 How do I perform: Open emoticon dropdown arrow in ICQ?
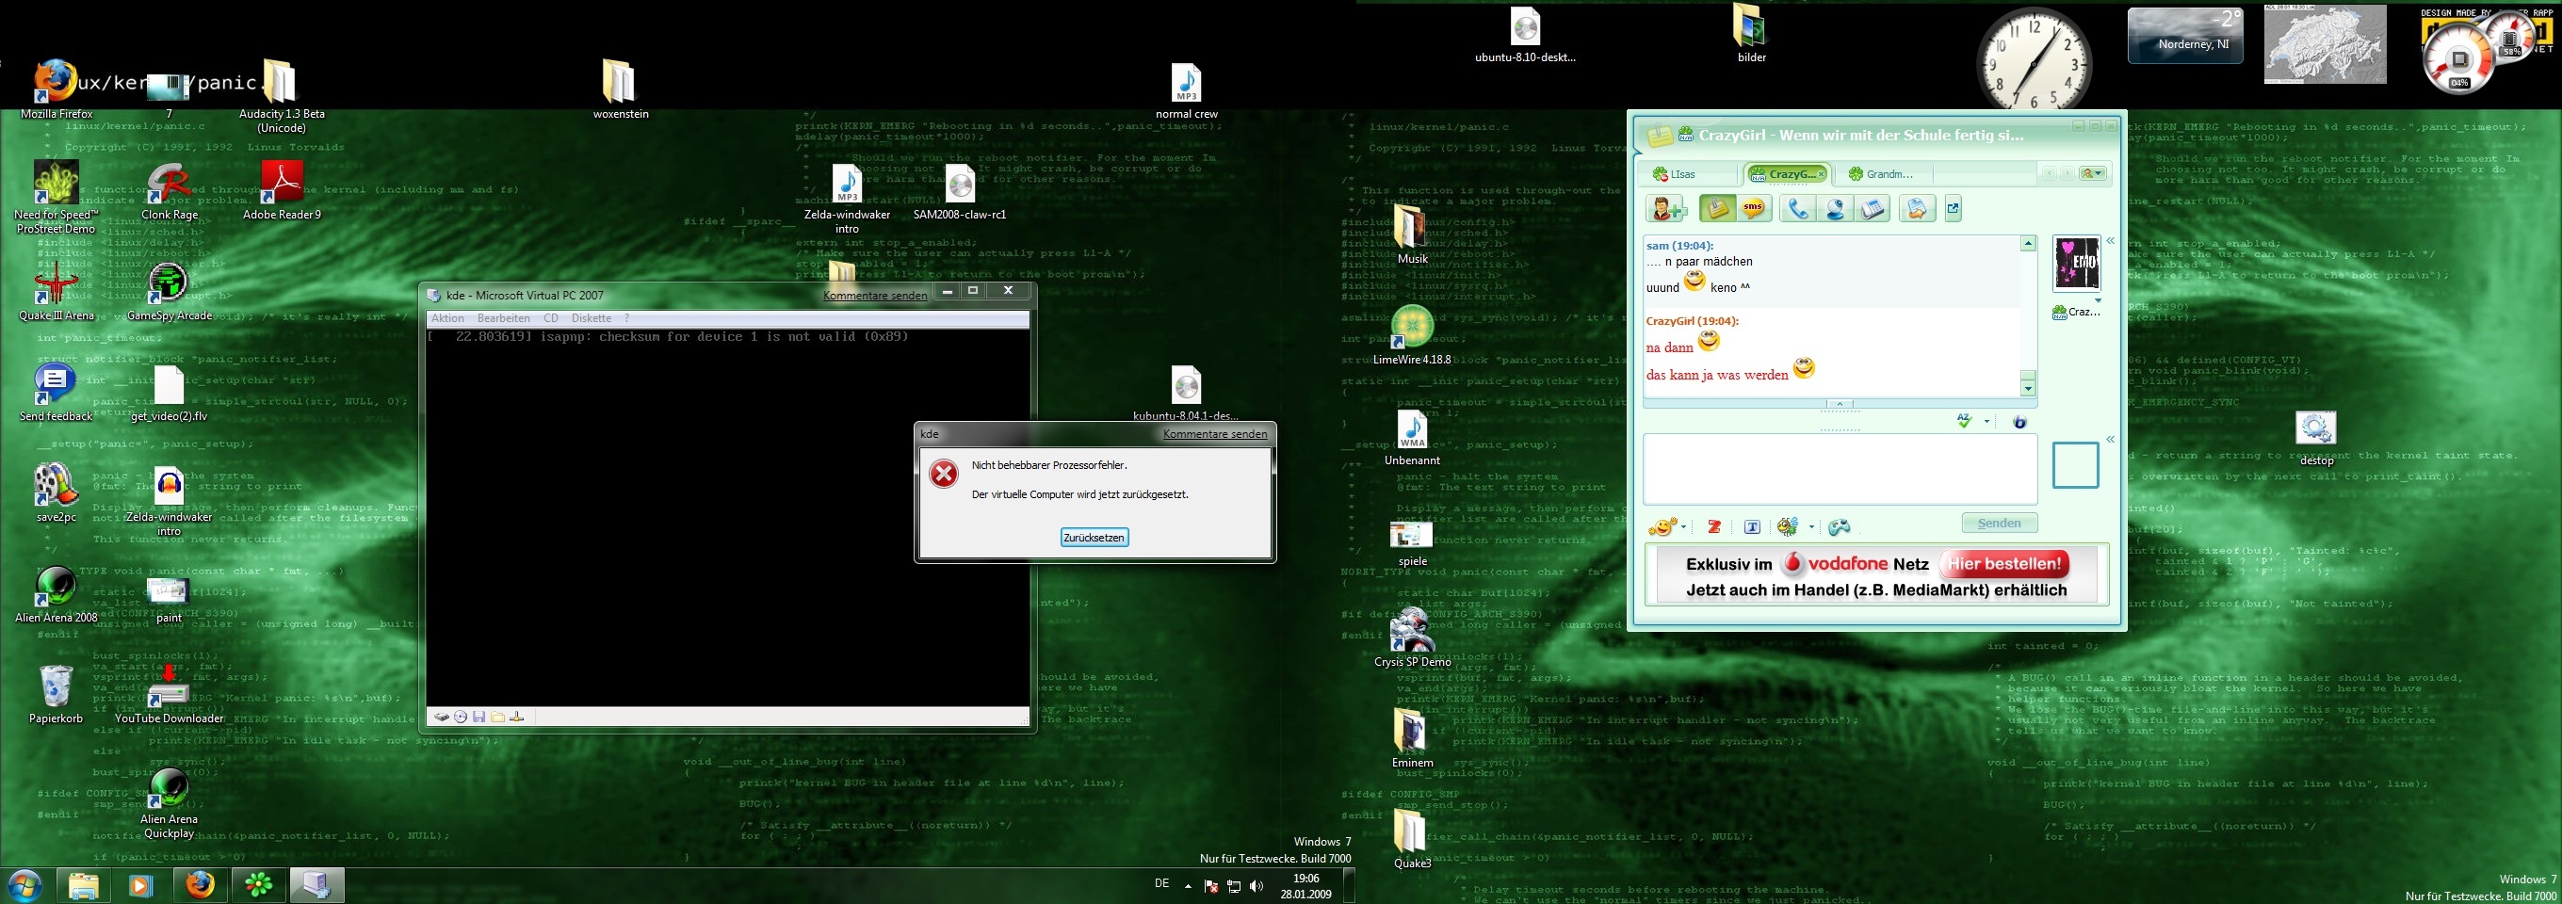click(1684, 527)
